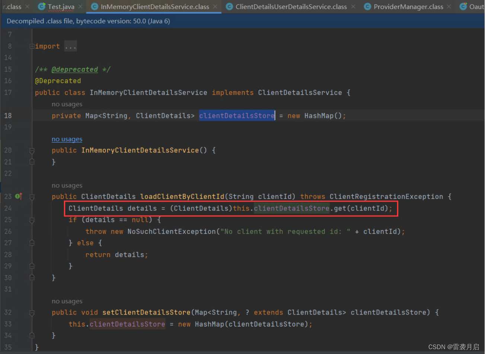The width and height of the screenshot is (485, 354).
Task: Click the implementing-method gutter icon on line 23
Action: [18, 196]
